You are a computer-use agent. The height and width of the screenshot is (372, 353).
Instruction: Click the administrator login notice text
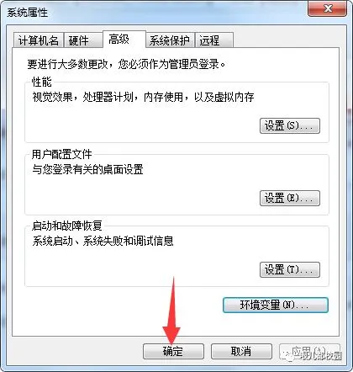pos(126,64)
